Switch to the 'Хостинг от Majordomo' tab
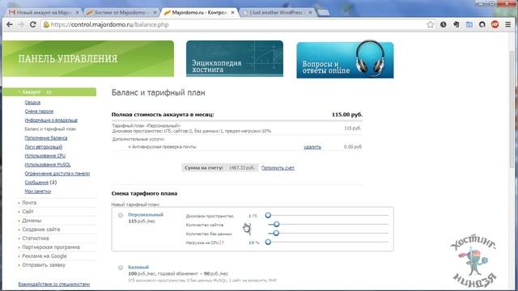The width and height of the screenshot is (518, 291). click(121, 12)
